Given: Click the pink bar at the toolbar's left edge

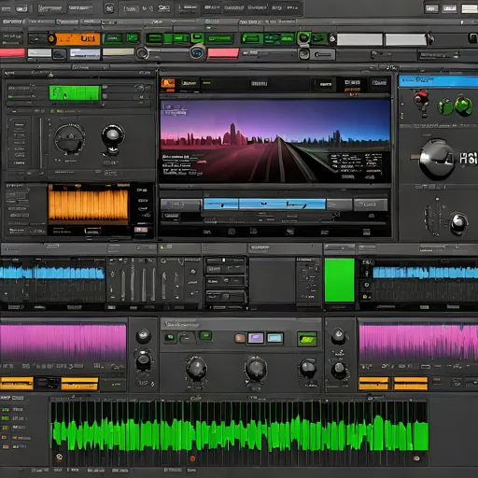Looking at the screenshot, I should (12, 52).
